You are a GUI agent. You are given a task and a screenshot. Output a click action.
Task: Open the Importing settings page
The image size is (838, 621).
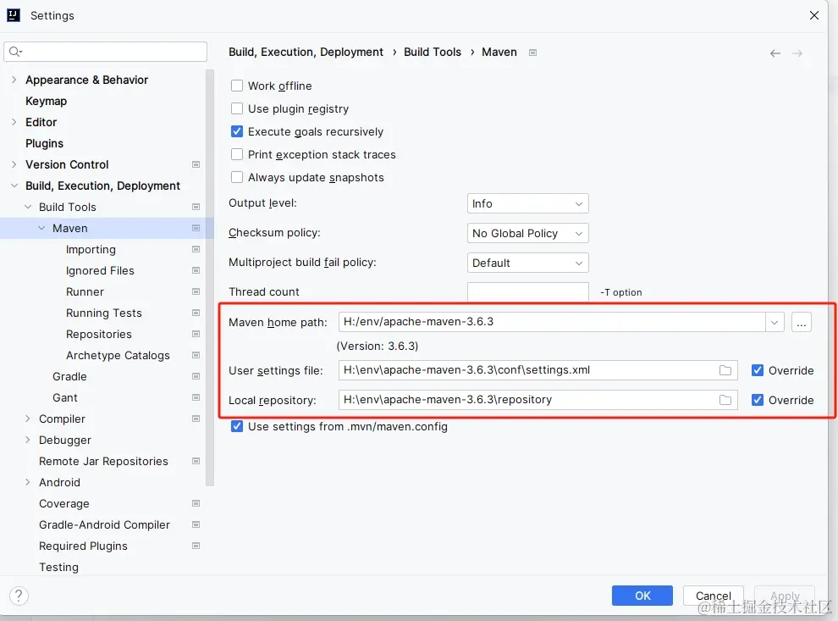point(91,250)
